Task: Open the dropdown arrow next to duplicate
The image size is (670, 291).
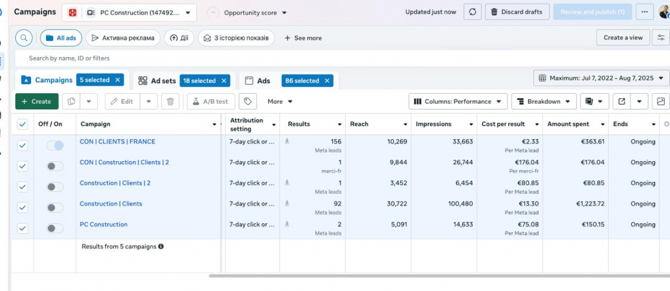Action: [x=89, y=101]
